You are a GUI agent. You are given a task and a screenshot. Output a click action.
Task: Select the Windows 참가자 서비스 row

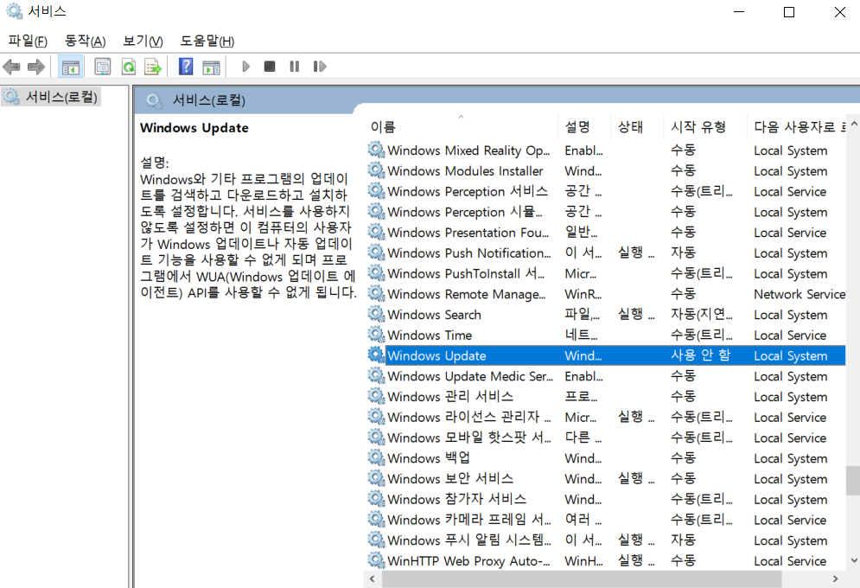pos(606,499)
